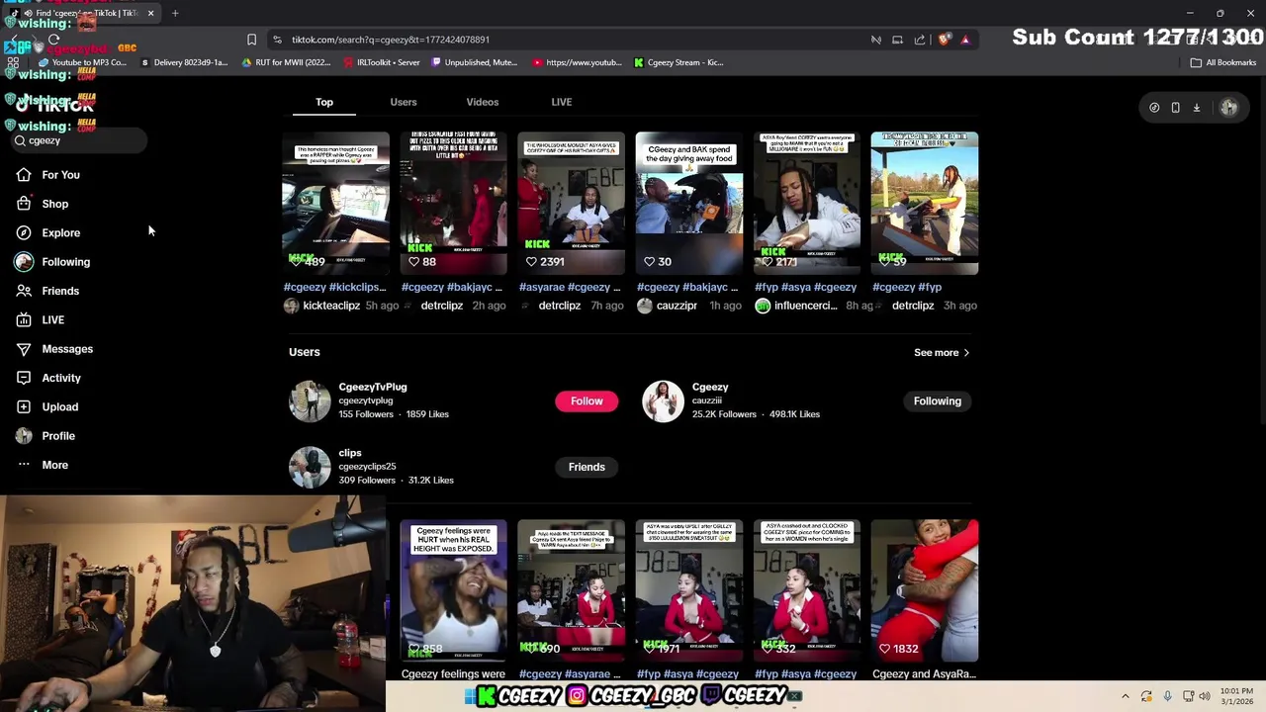Click the '#cgeezy #fyp' caption
Viewport: 1266px width, 712px height.
(x=907, y=287)
